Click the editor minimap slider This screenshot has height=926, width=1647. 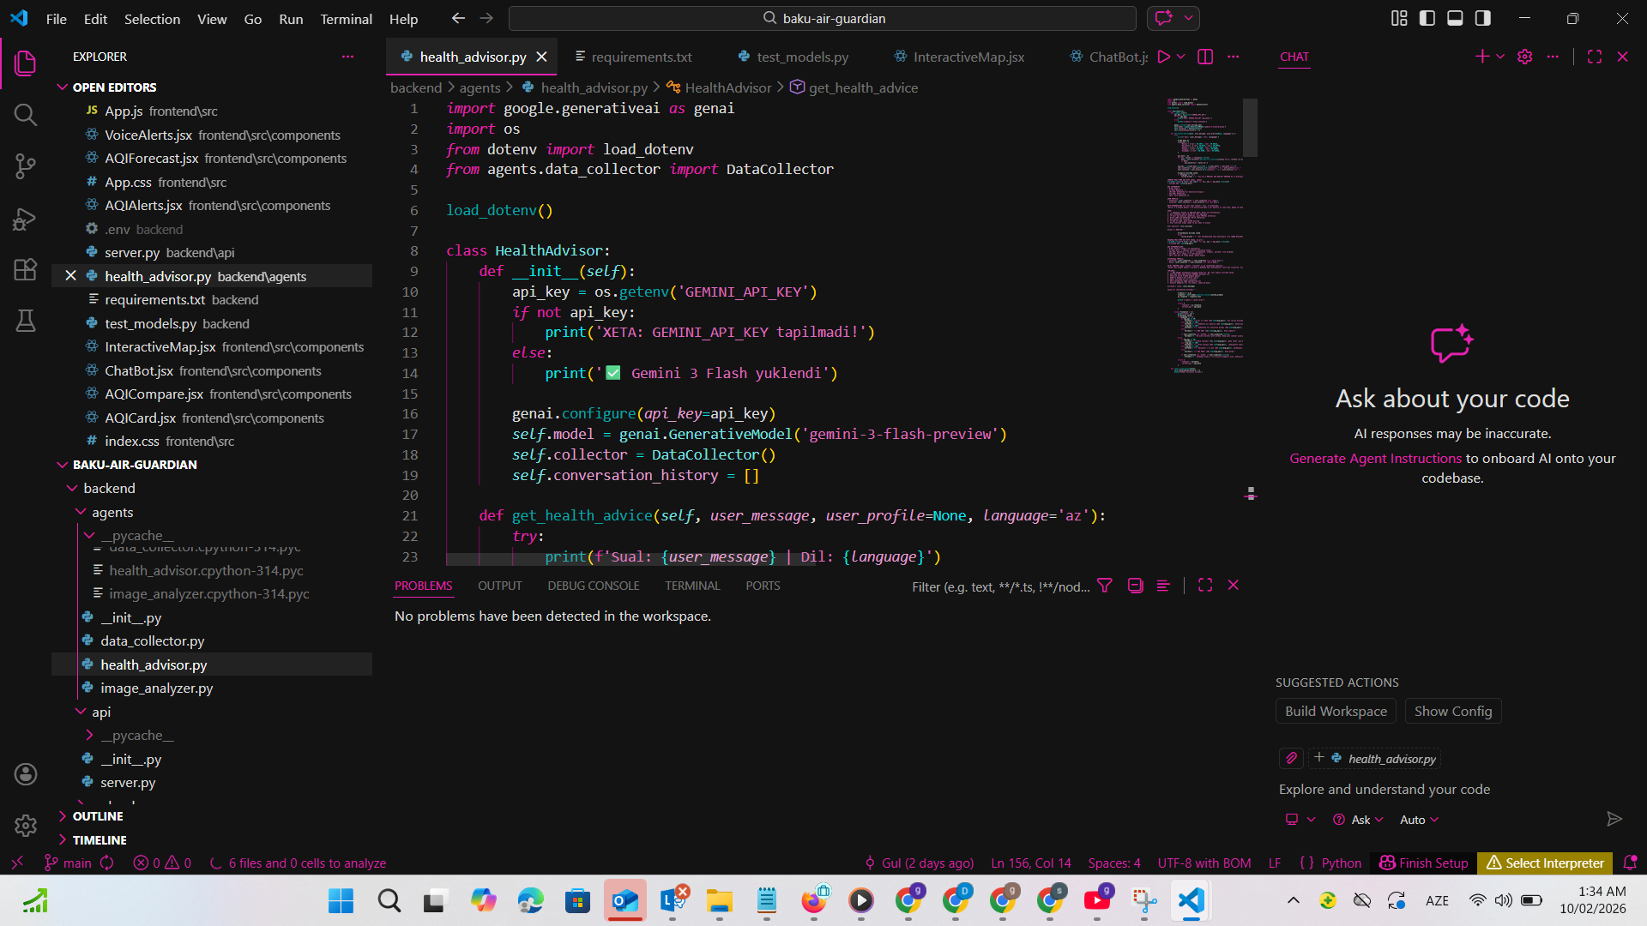tap(1251, 128)
